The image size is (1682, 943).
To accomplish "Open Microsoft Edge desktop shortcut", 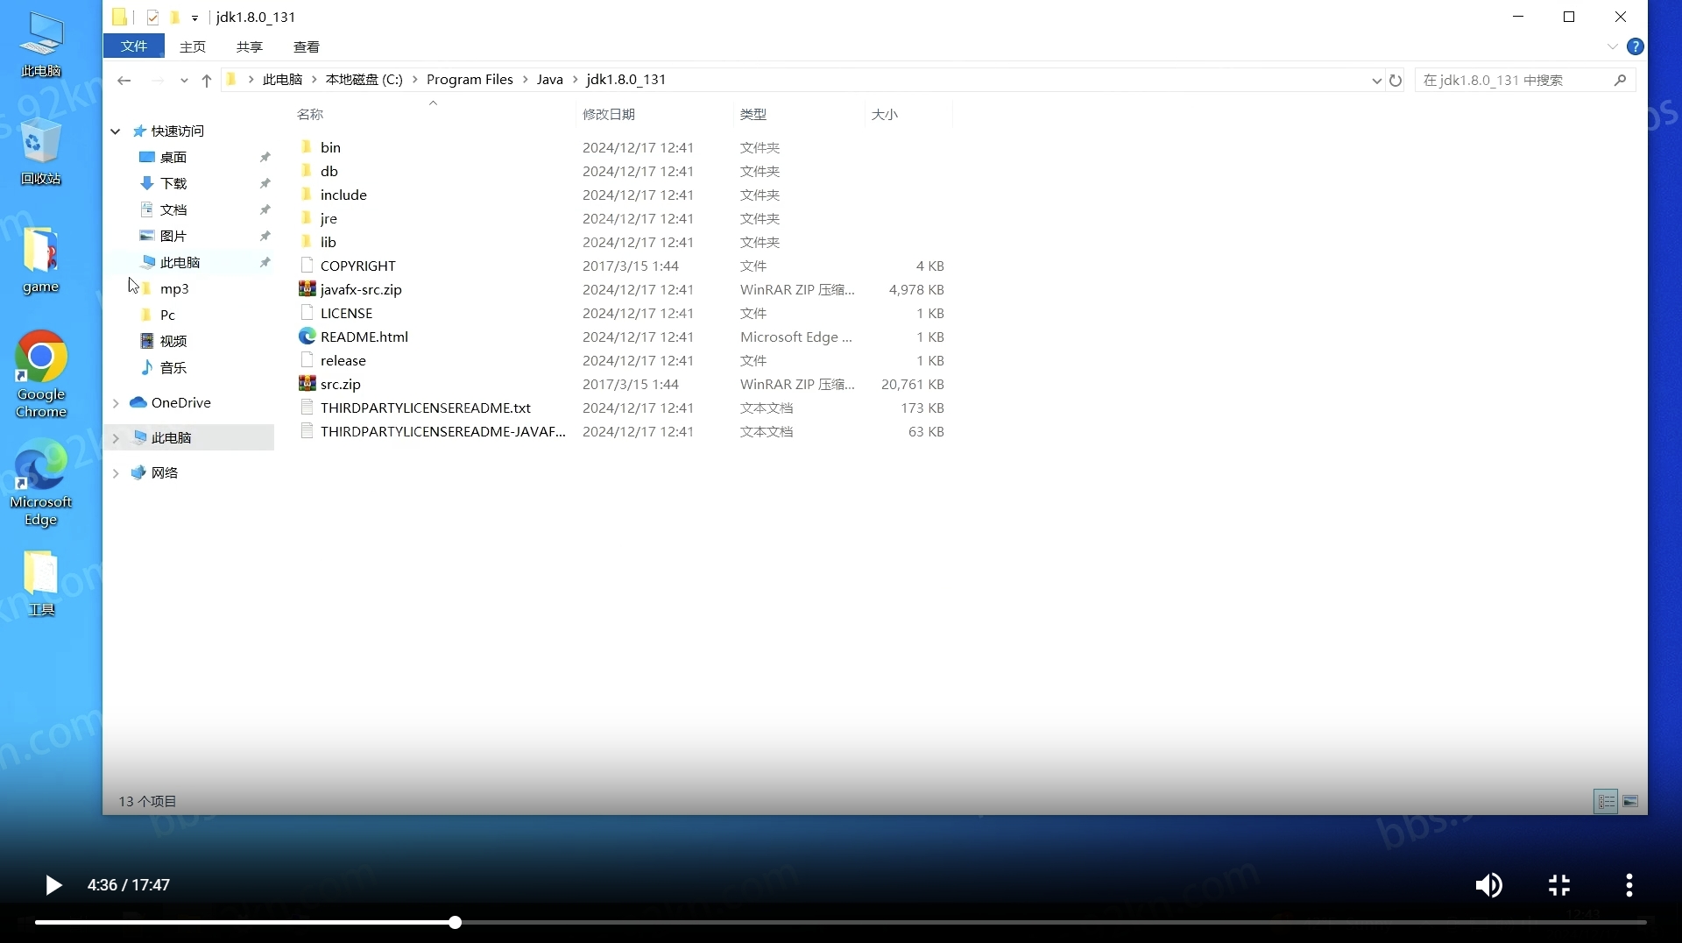I will pyautogui.click(x=40, y=484).
